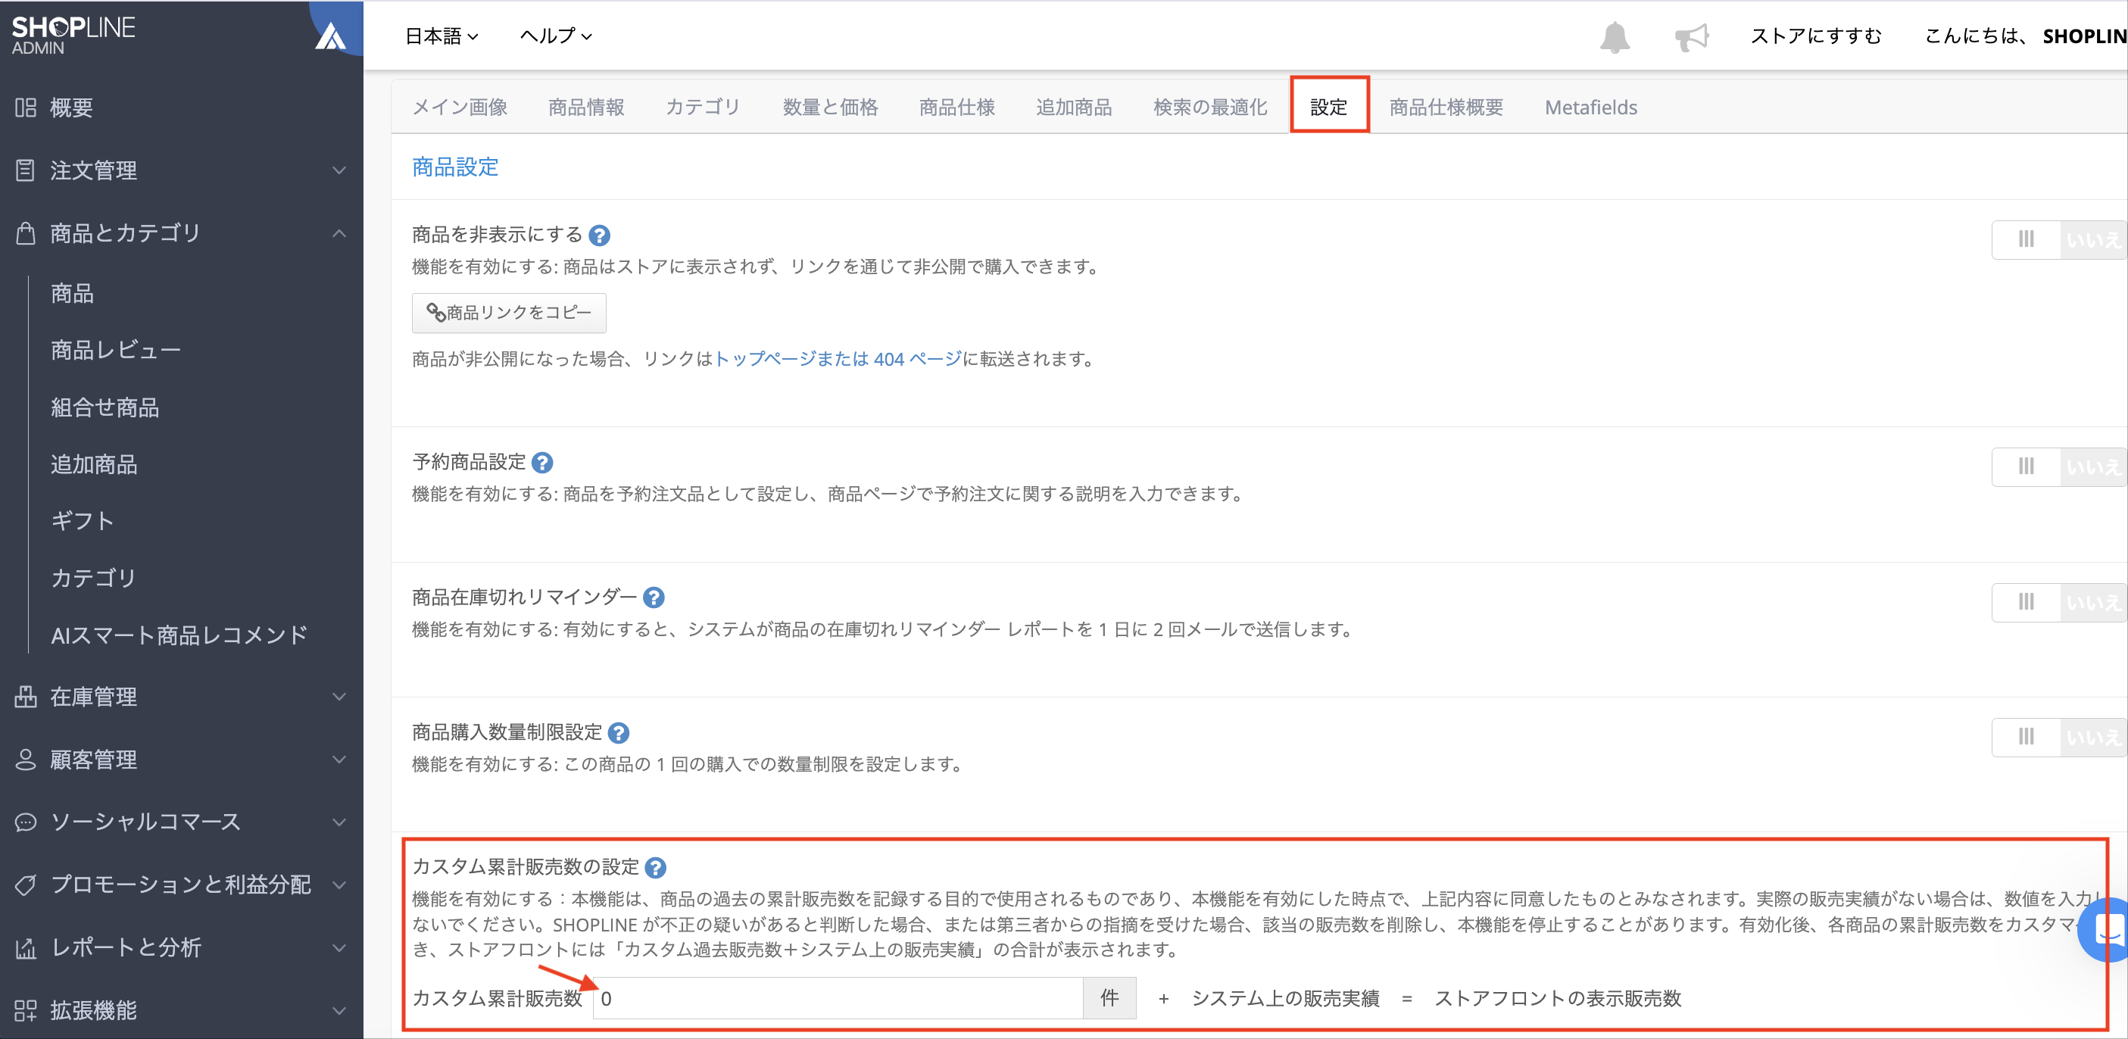Focus the カスタム累計販売数 input field

(838, 999)
